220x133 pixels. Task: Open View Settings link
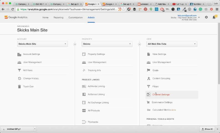(x=159, y=54)
